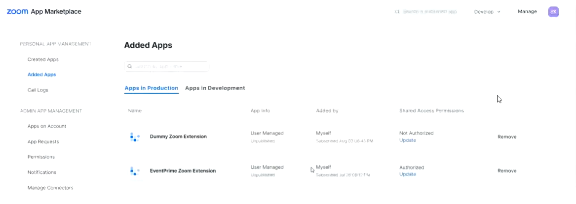Open Manage Connectors in sidebar
Viewport: 576px width, 204px height.
(50, 188)
